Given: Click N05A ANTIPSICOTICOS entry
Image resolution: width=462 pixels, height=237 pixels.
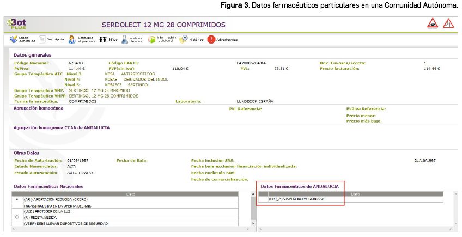Looking at the screenshot, I should (130, 74).
